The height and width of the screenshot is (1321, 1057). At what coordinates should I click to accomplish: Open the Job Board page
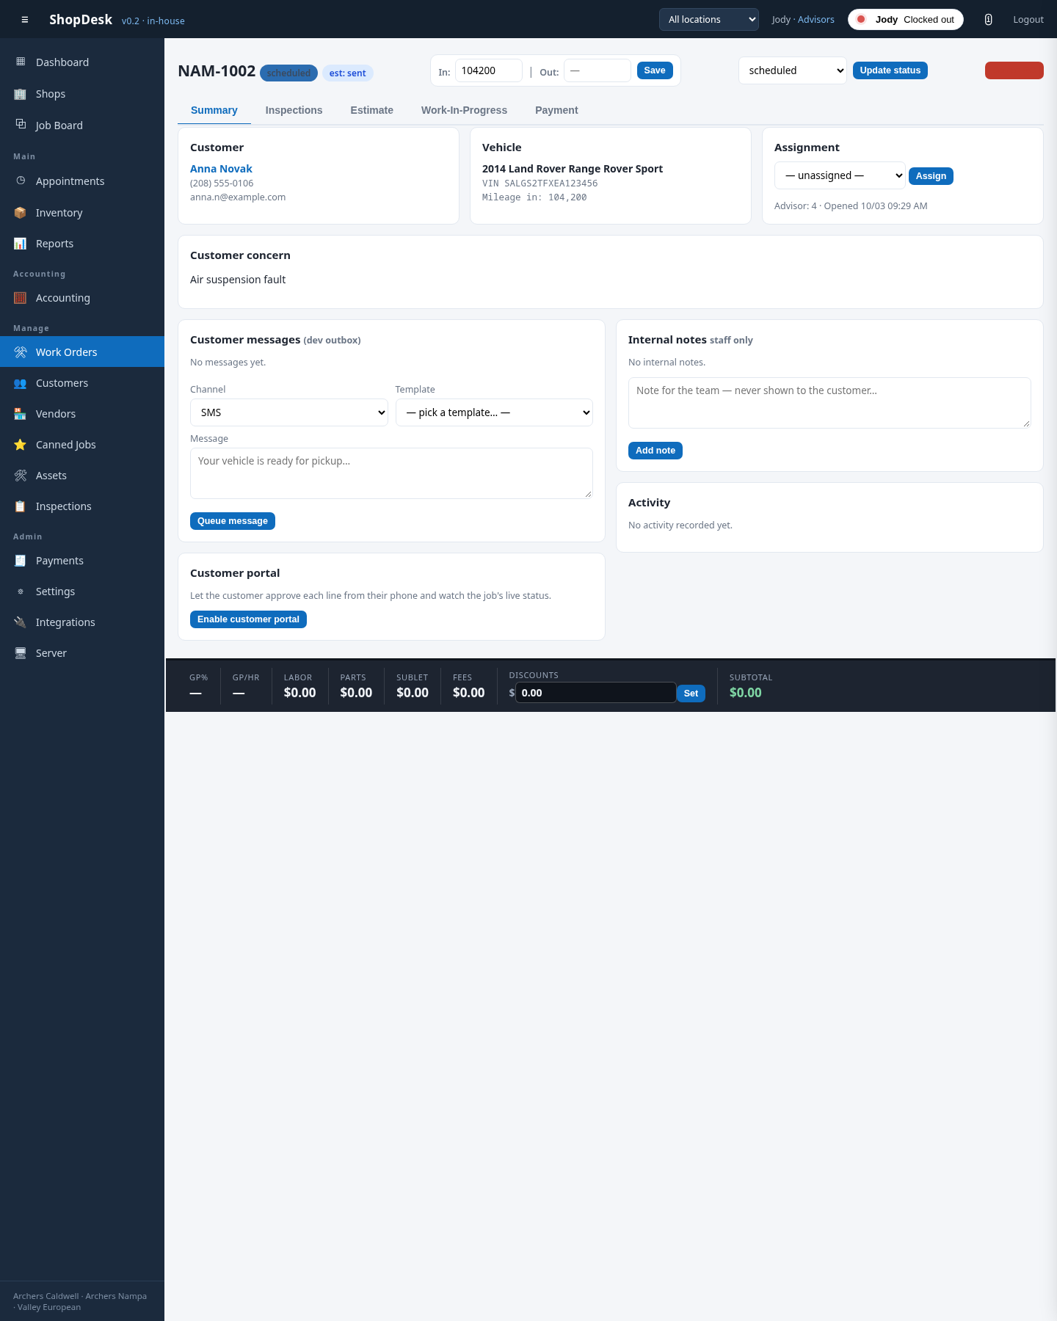[82, 125]
